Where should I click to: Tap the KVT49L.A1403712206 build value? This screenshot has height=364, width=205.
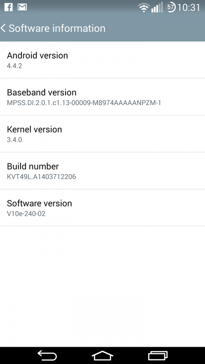coord(41,177)
